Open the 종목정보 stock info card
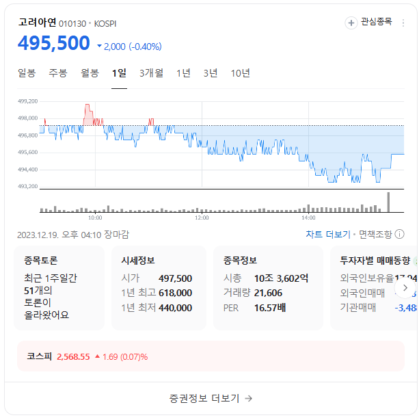This screenshot has height=420, width=419. 268,288
